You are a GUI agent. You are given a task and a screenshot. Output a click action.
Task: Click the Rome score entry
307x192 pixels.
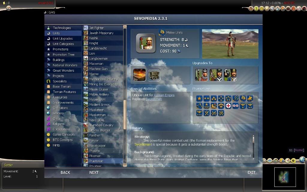coord(297,150)
